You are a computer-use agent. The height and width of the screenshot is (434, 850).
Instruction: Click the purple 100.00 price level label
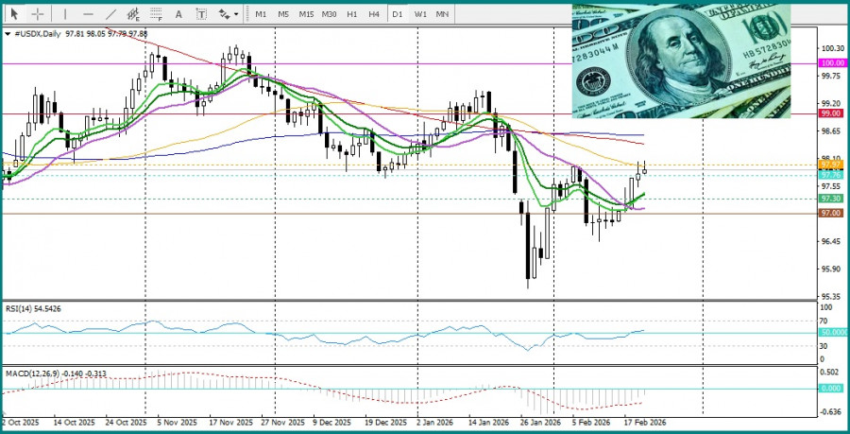831,63
